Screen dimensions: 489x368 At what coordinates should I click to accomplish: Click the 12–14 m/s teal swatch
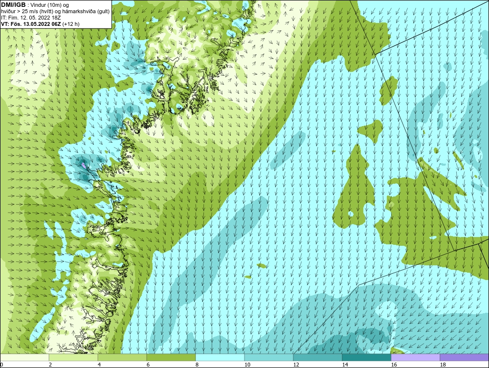coord(317,357)
